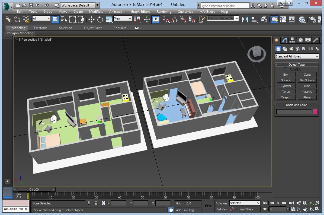Choose Rectangular Selection Region tool
324x215 pixels.
coord(73,20)
